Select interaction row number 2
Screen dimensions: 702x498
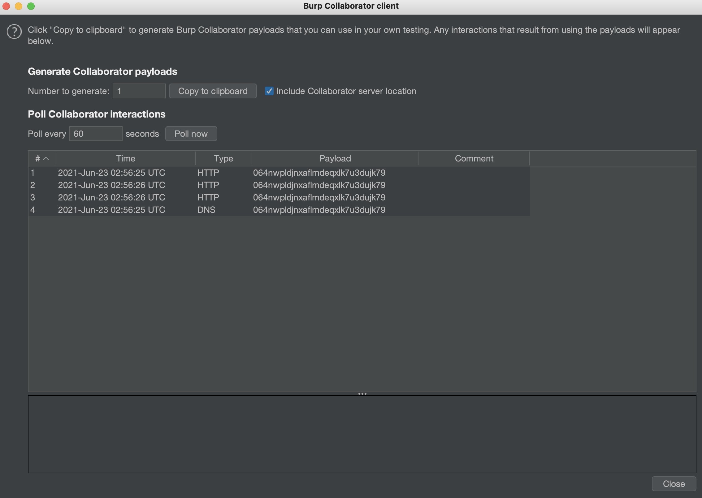tap(279, 185)
